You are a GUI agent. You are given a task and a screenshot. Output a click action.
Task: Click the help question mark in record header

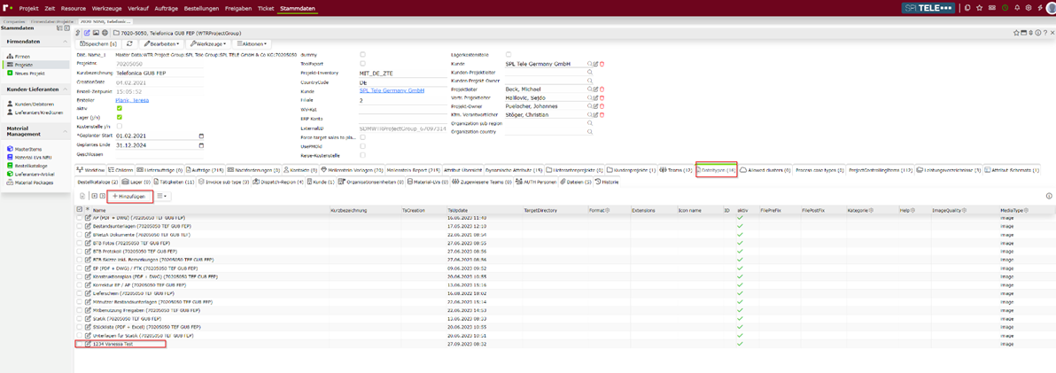click(1045, 32)
